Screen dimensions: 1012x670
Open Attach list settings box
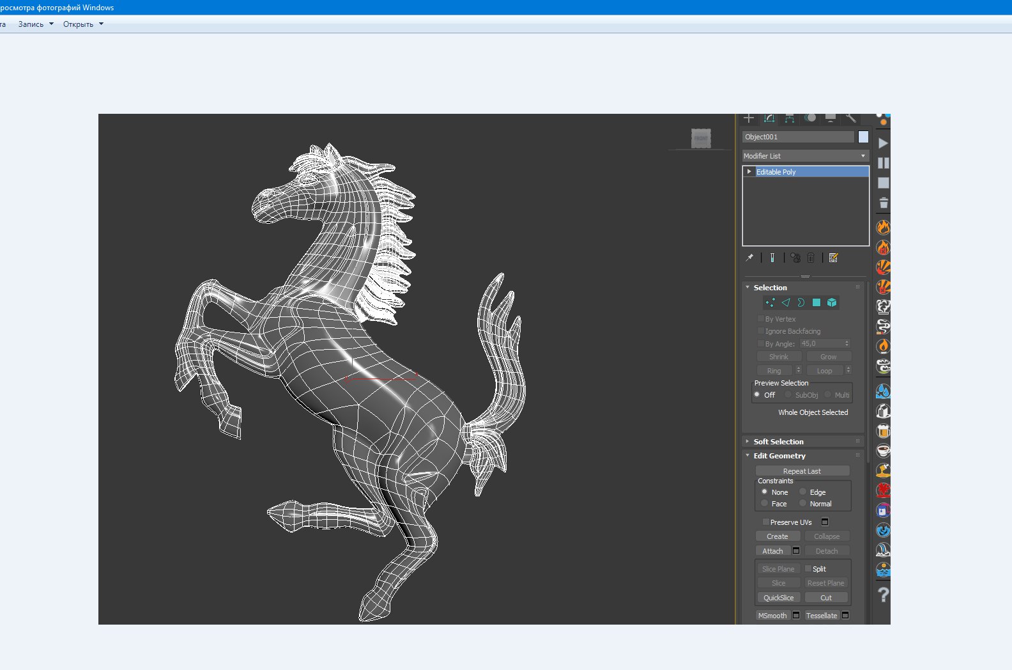coord(796,550)
